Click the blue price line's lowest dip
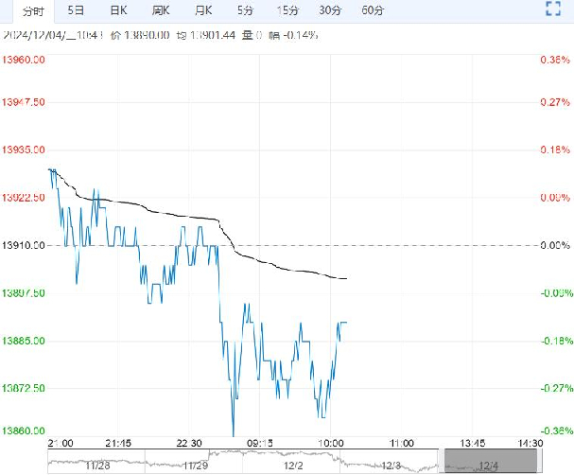Screen dimensions: 574x475 (x=234, y=434)
